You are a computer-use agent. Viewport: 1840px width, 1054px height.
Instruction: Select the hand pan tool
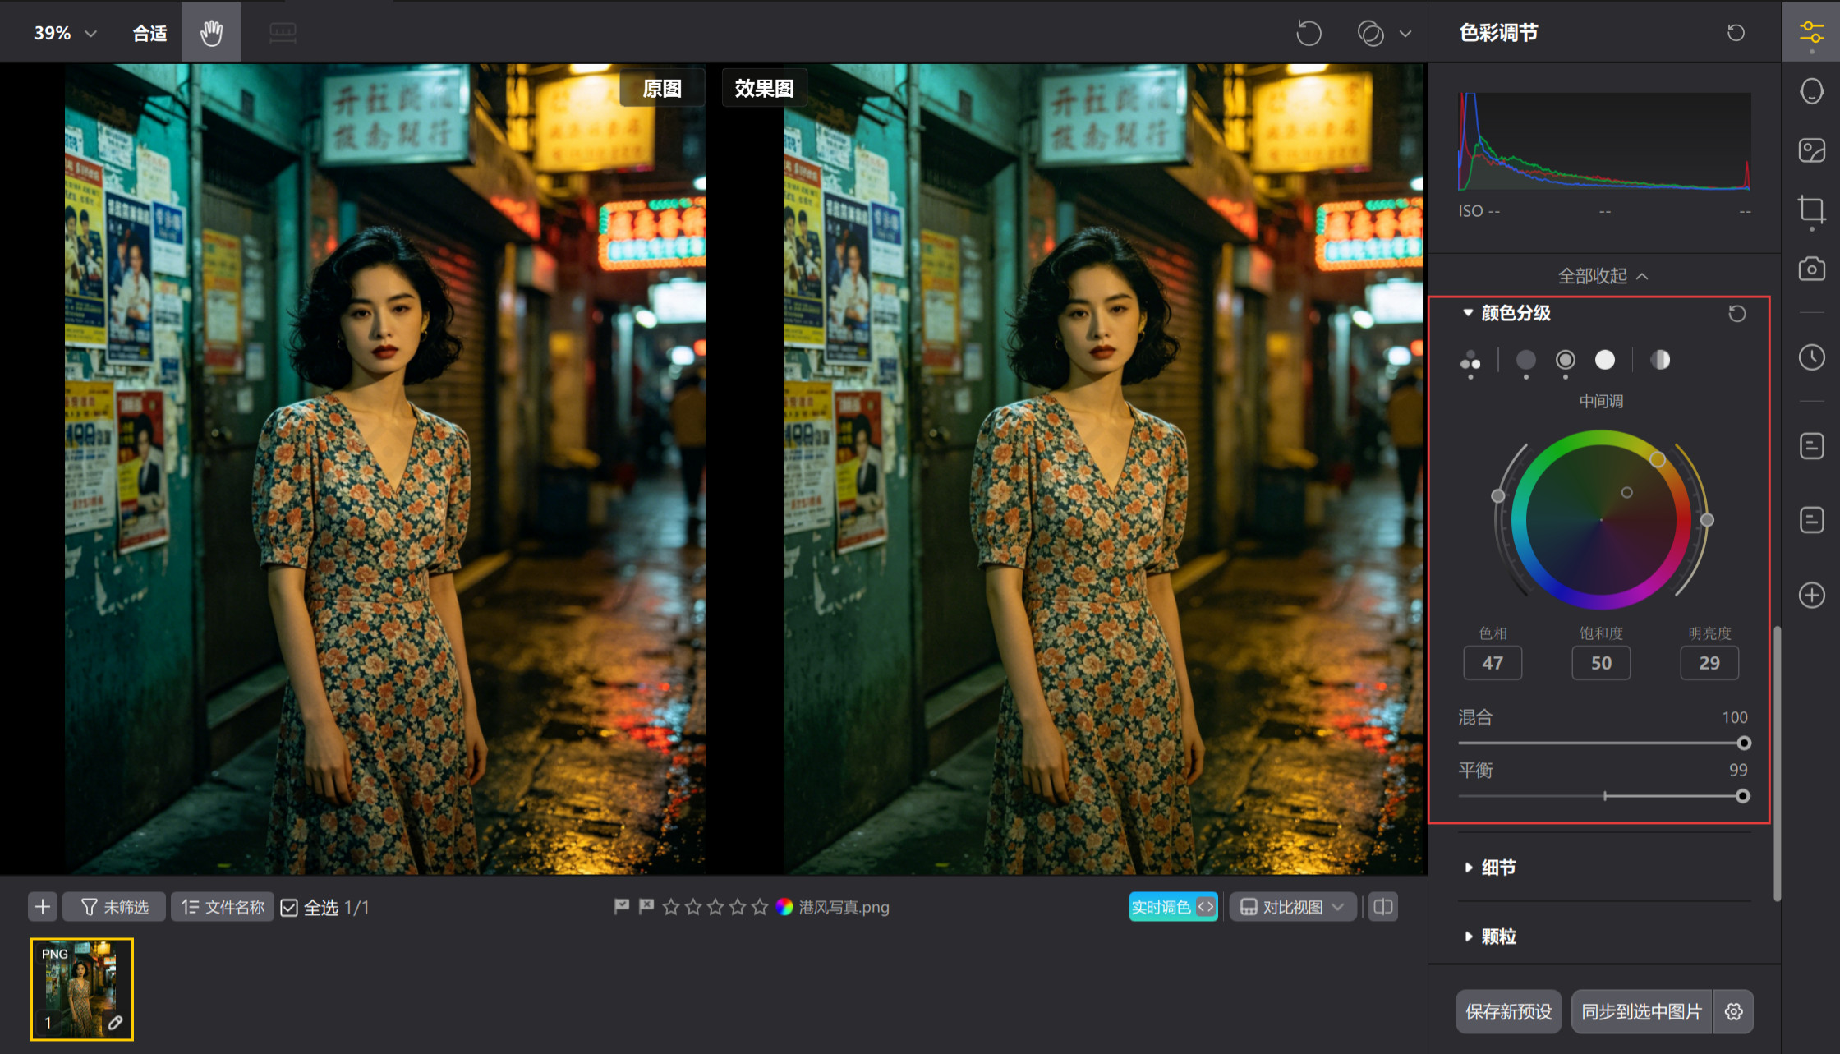(x=211, y=33)
